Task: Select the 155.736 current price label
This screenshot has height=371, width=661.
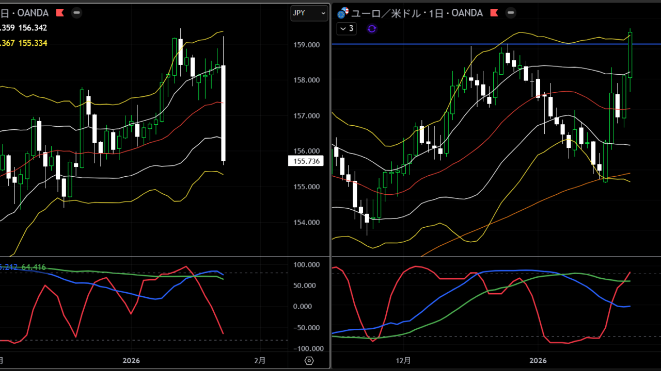Action: coord(306,161)
